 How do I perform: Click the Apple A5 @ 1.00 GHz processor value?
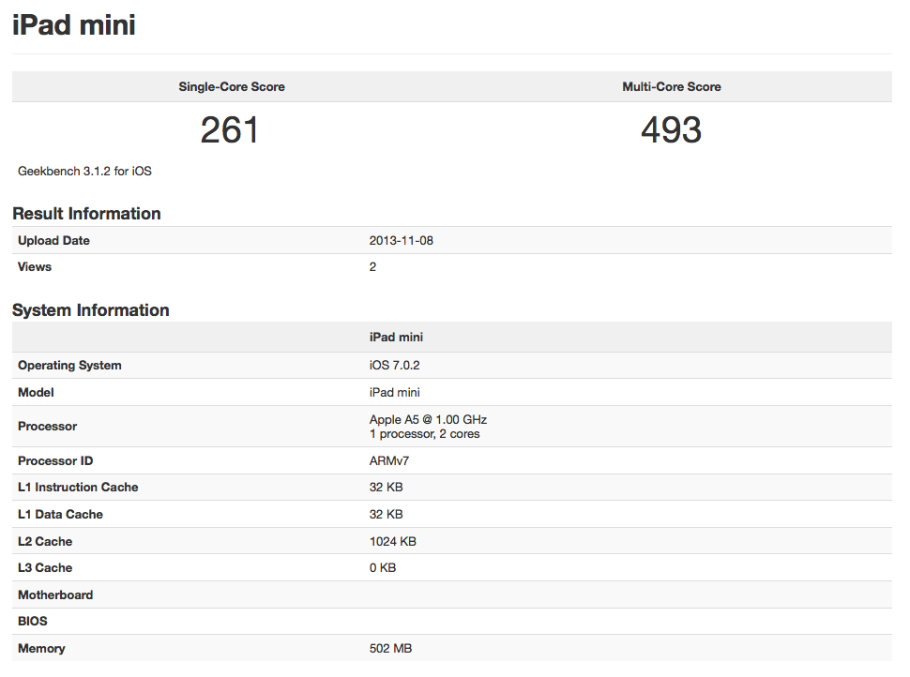(x=428, y=419)
